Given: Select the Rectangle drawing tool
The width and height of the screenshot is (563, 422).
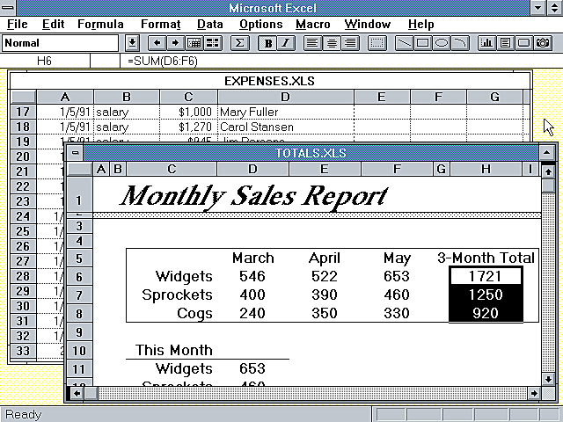Looking at the screenshot, I should 423,43.
